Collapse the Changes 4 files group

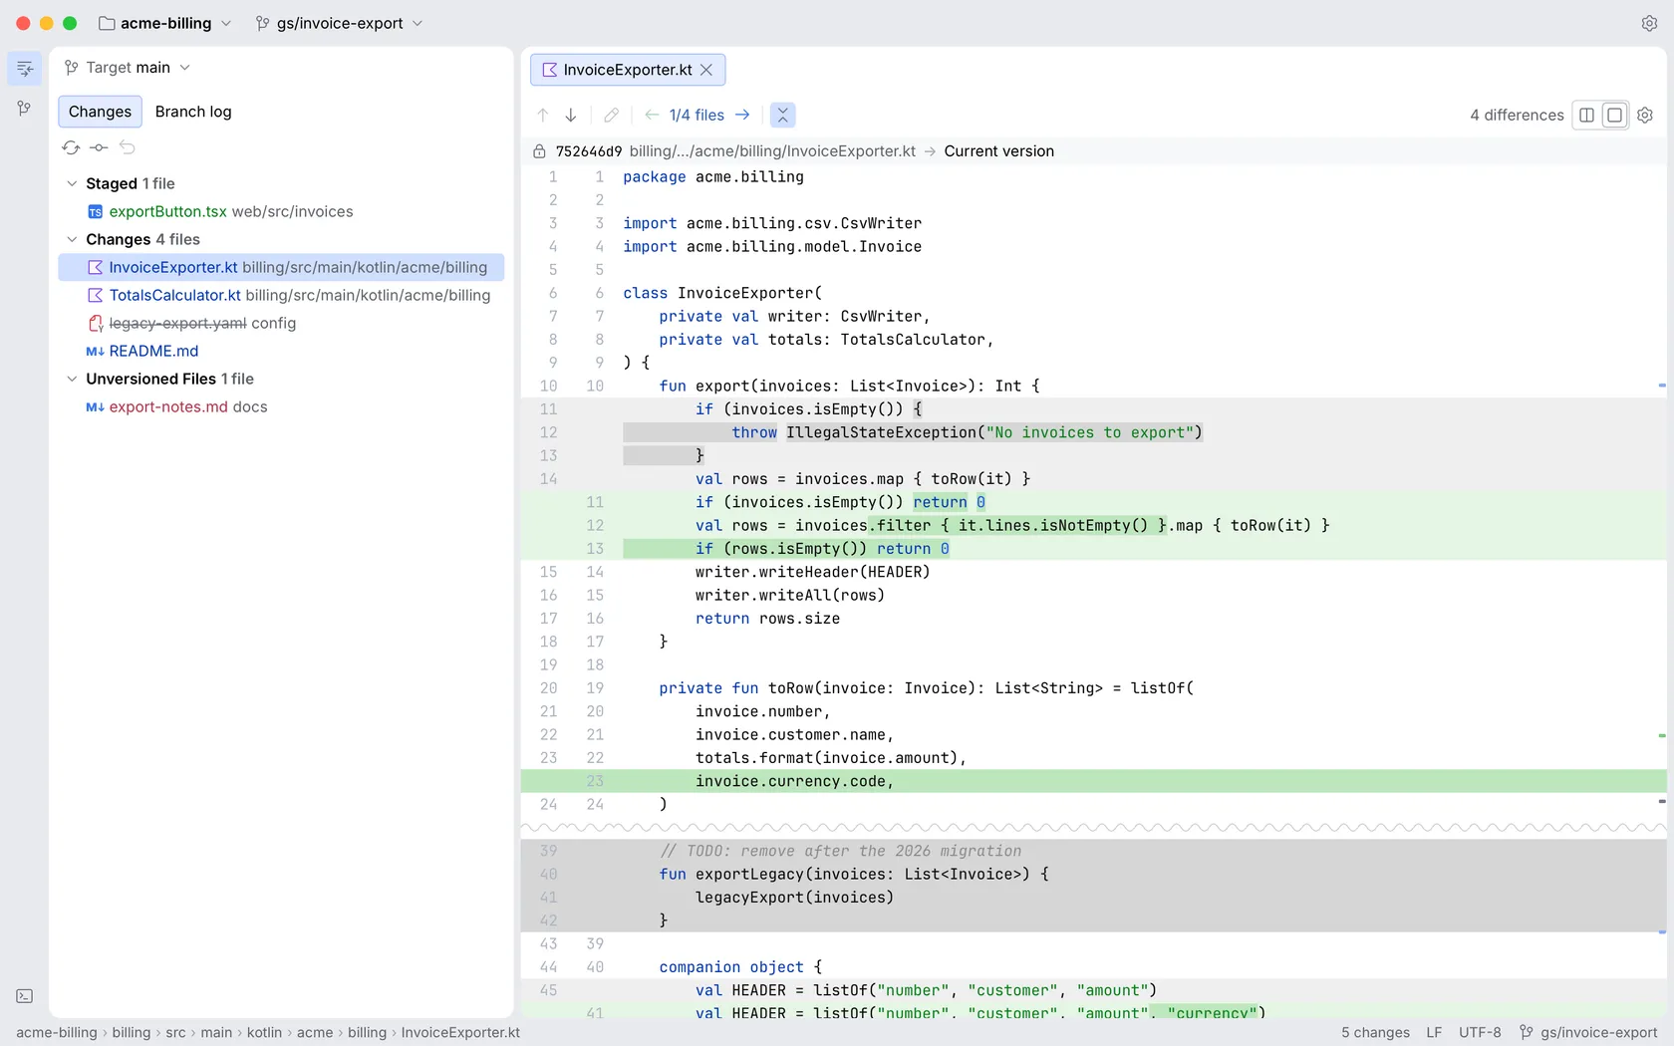pos(72,239)
